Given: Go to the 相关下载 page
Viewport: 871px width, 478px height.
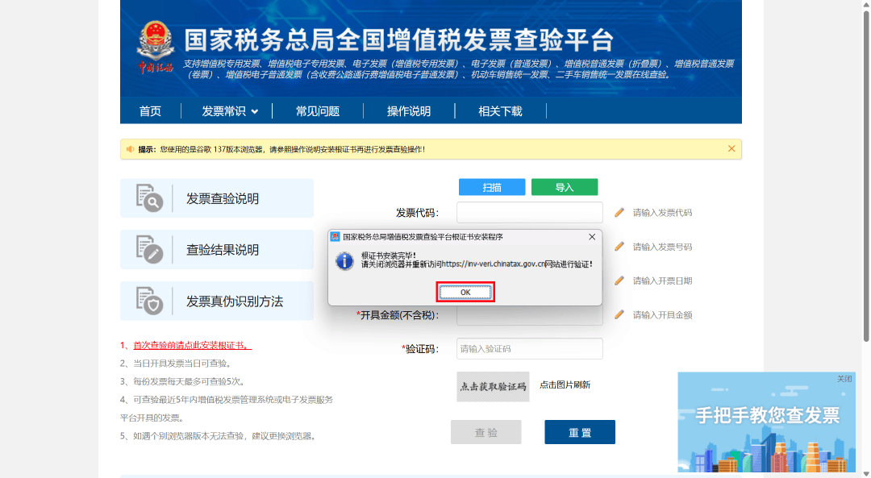Looking at the screenshot, I should tap(500, 111).
